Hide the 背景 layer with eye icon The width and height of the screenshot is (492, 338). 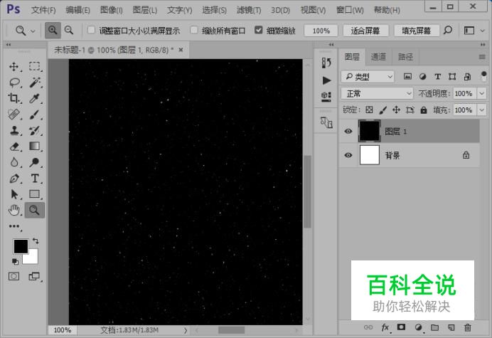(x=348, y=155)
